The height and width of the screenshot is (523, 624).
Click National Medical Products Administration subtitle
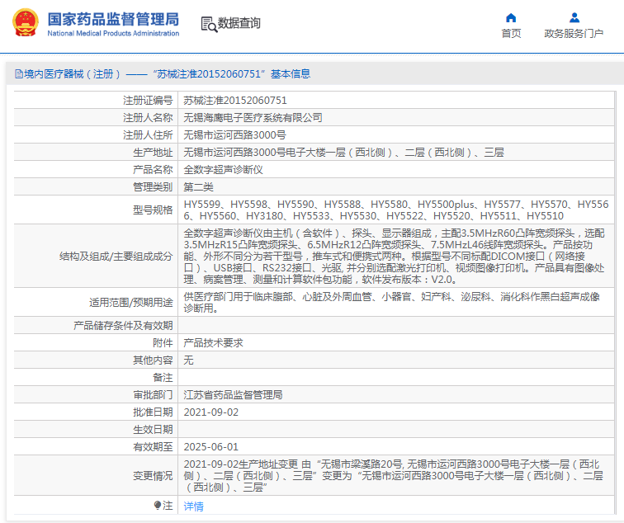pos(113,33)
